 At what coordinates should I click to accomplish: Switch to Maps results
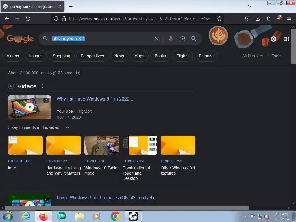(x=139, y=56)
